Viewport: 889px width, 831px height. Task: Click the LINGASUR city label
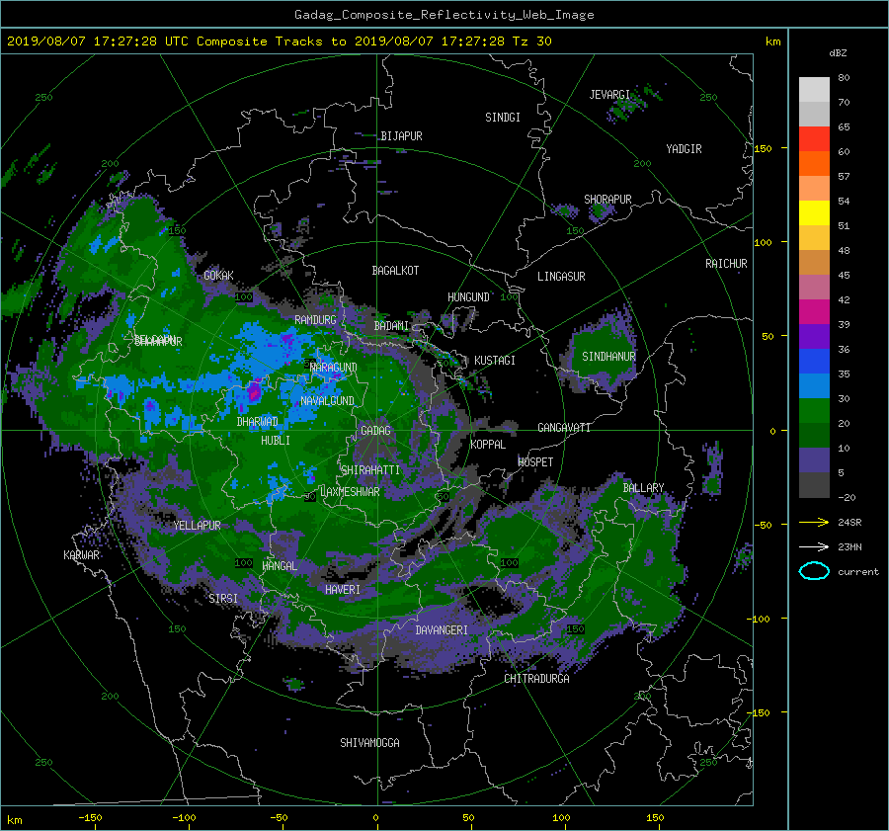tap(561, 277)
